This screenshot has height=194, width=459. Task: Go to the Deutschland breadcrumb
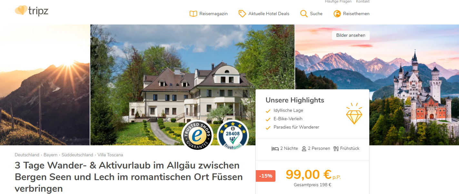[27, 155]
